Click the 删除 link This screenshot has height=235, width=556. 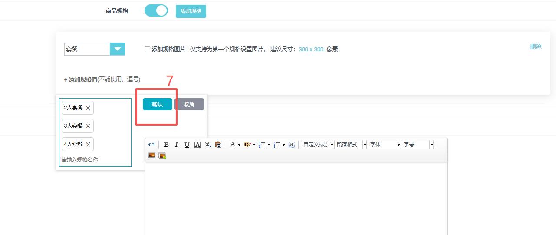[536, 46]
